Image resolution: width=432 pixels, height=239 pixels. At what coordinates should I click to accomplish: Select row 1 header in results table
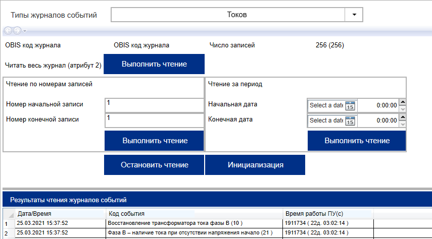click(x=9, y=223)
